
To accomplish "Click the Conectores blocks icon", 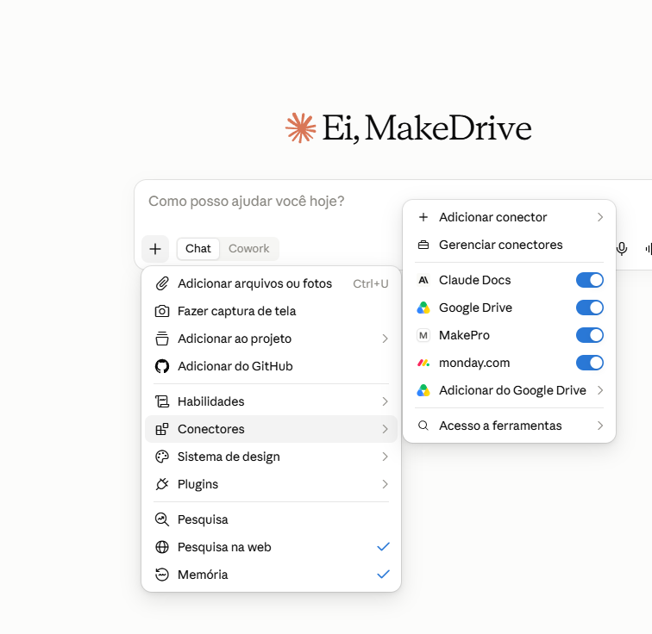I will [162, 429].
